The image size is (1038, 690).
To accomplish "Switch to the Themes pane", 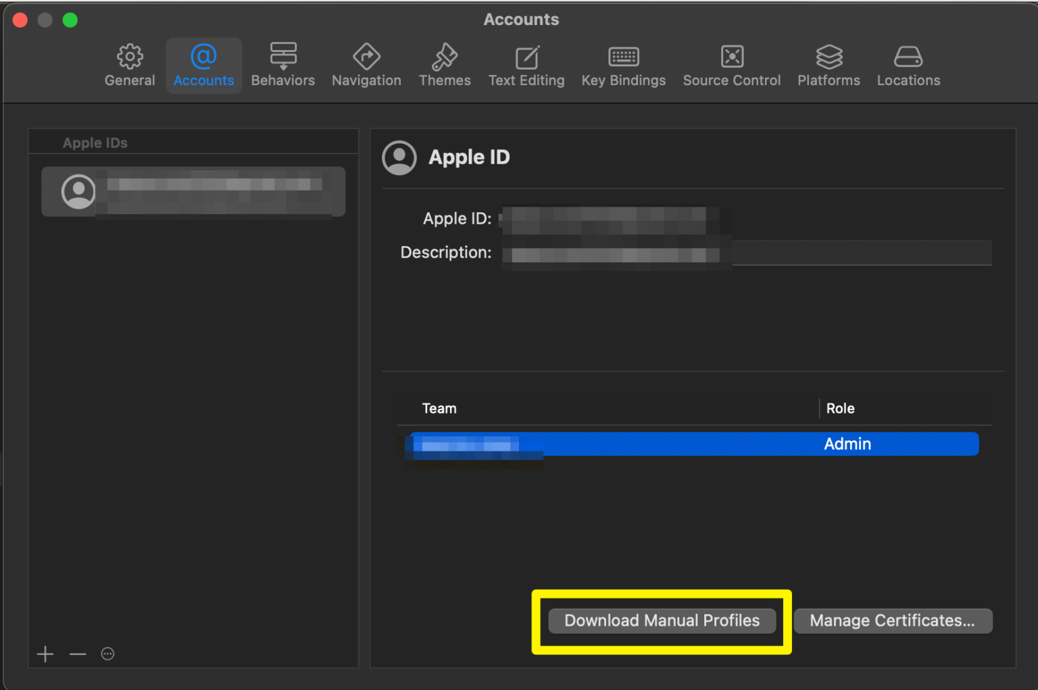I will pos(444,64).
